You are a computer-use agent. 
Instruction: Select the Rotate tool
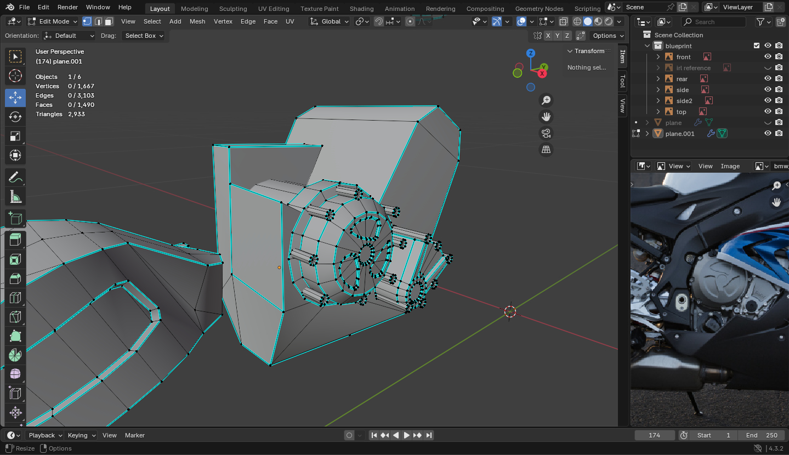click(x=15, y=117)
